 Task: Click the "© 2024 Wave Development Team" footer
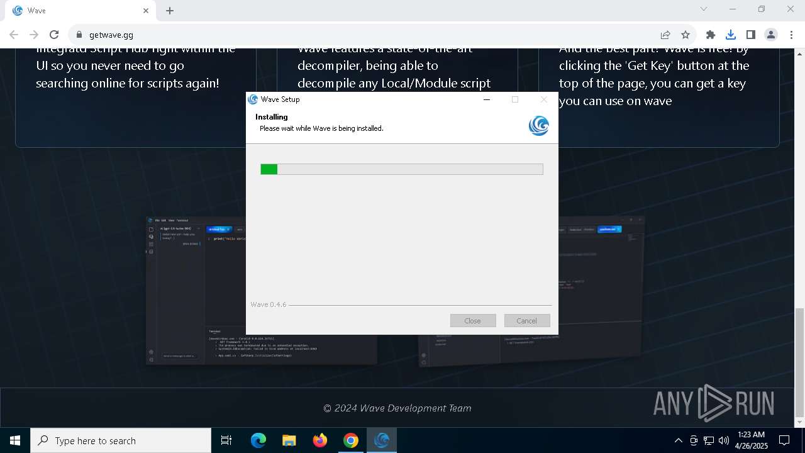(x=397, y=408)
